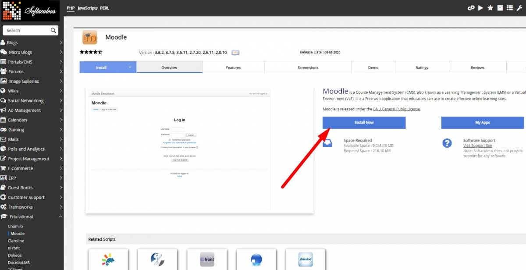
Task: Click the Gaming controller icon
Action: 4,130
